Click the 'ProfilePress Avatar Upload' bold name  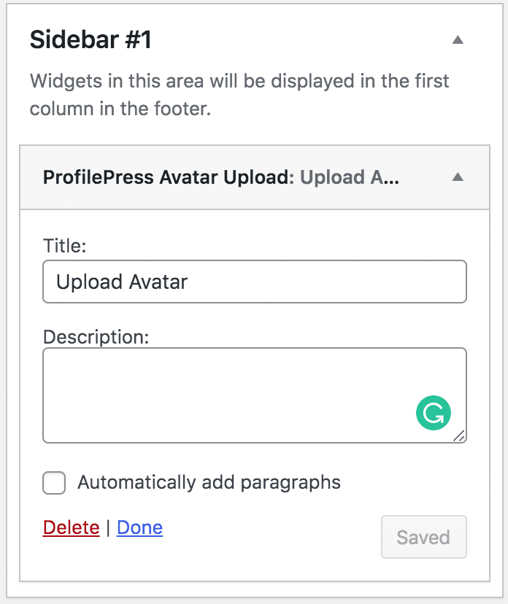166,177
